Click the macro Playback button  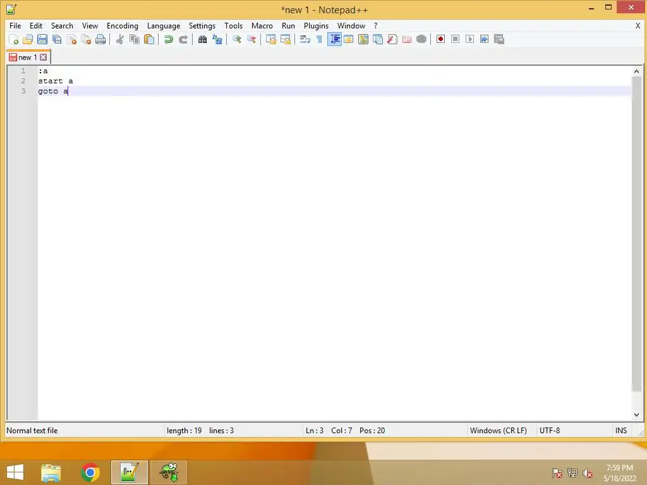pyautogui.click(x=469, y=39)
